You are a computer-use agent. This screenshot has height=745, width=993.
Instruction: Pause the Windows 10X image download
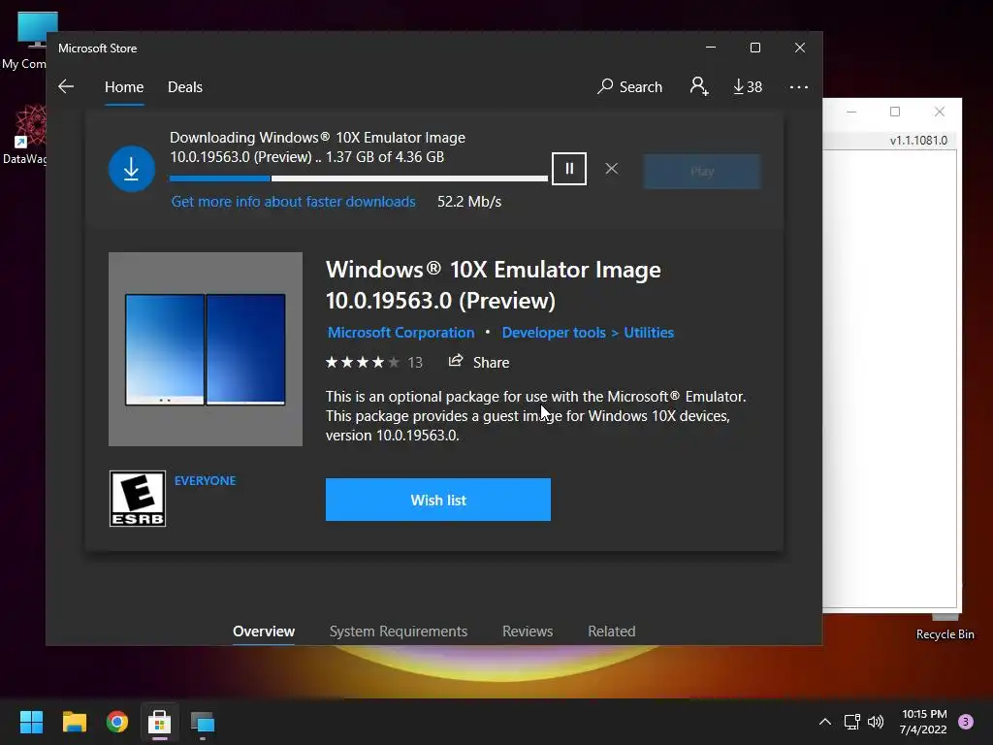click(568, 169)
